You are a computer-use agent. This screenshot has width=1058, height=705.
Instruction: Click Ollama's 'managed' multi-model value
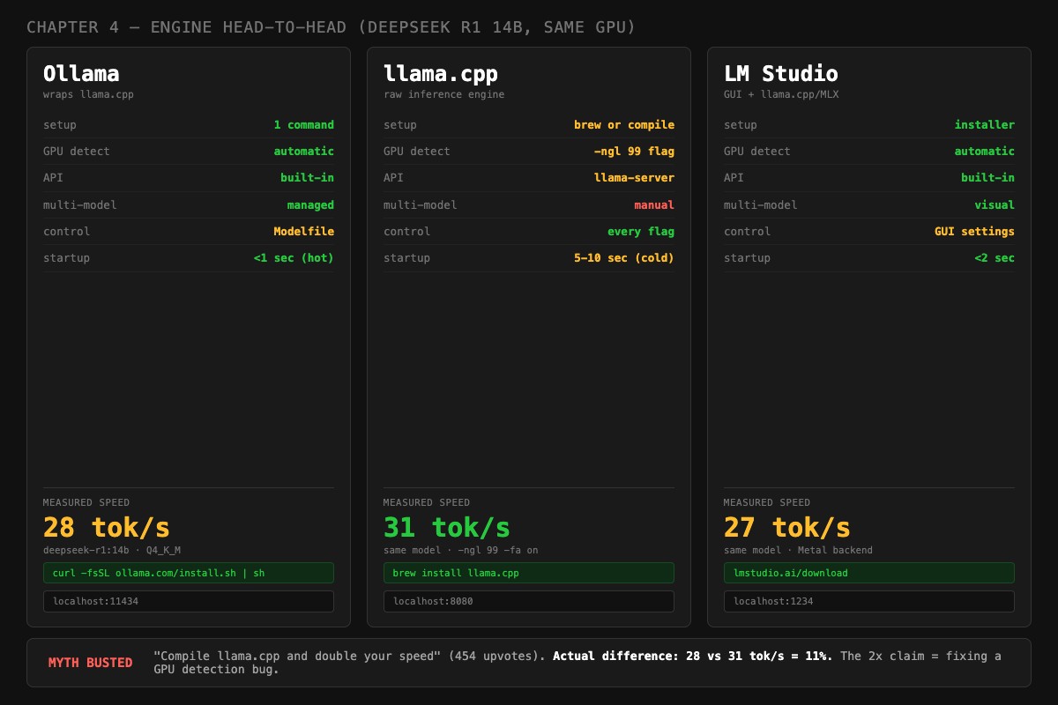click(x=310, y=205)
